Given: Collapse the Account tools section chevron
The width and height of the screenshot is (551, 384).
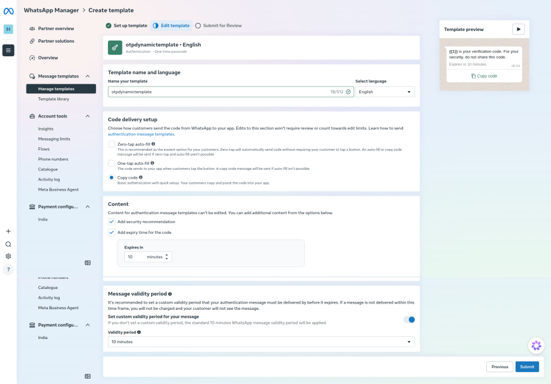Looking at the screenshot, I should point(88,116).
